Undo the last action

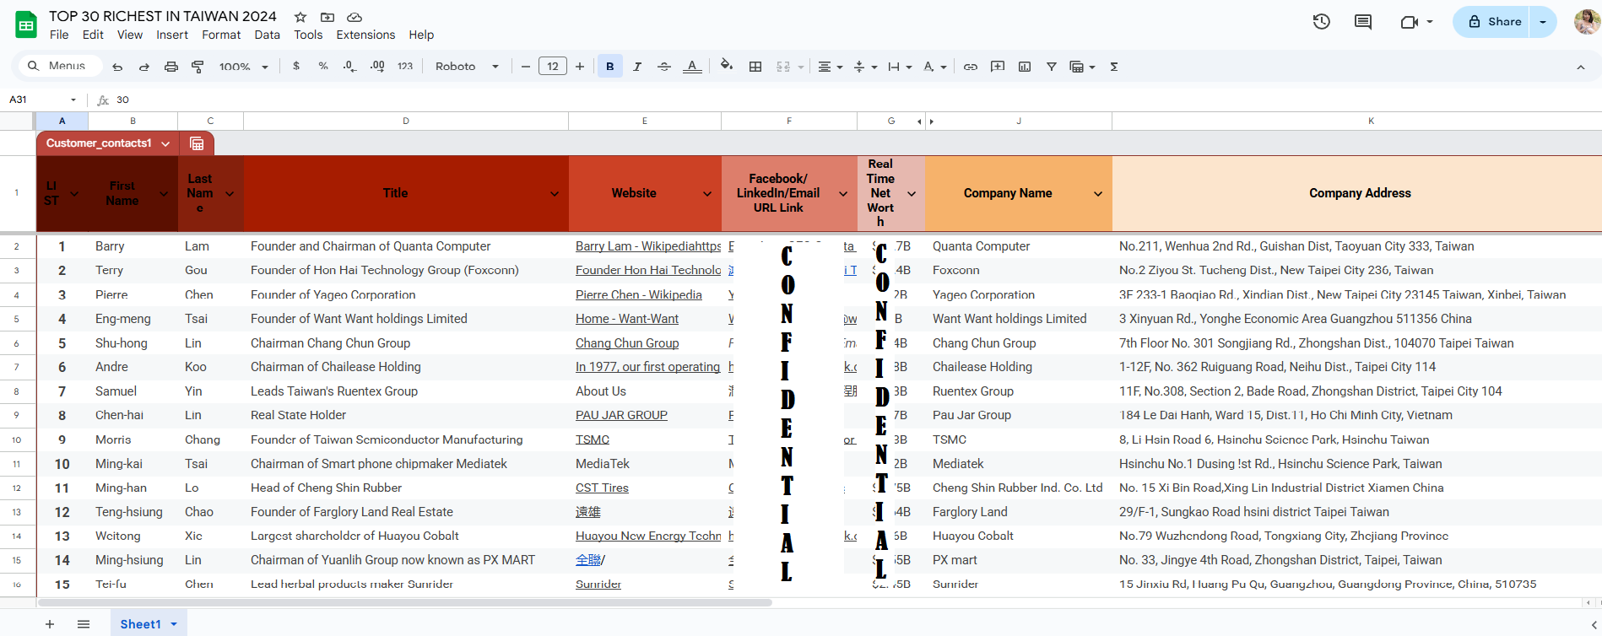117,67
